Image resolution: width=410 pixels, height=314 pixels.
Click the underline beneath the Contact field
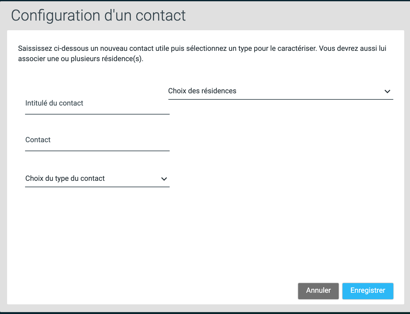pos(97,151)
